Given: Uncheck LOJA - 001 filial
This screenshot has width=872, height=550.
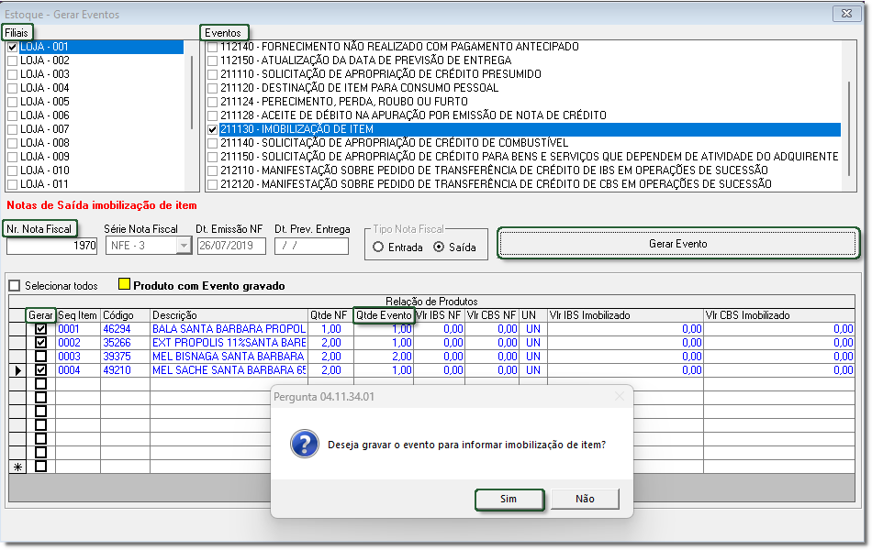Looking at the screenshot, I should coord(12,48).
